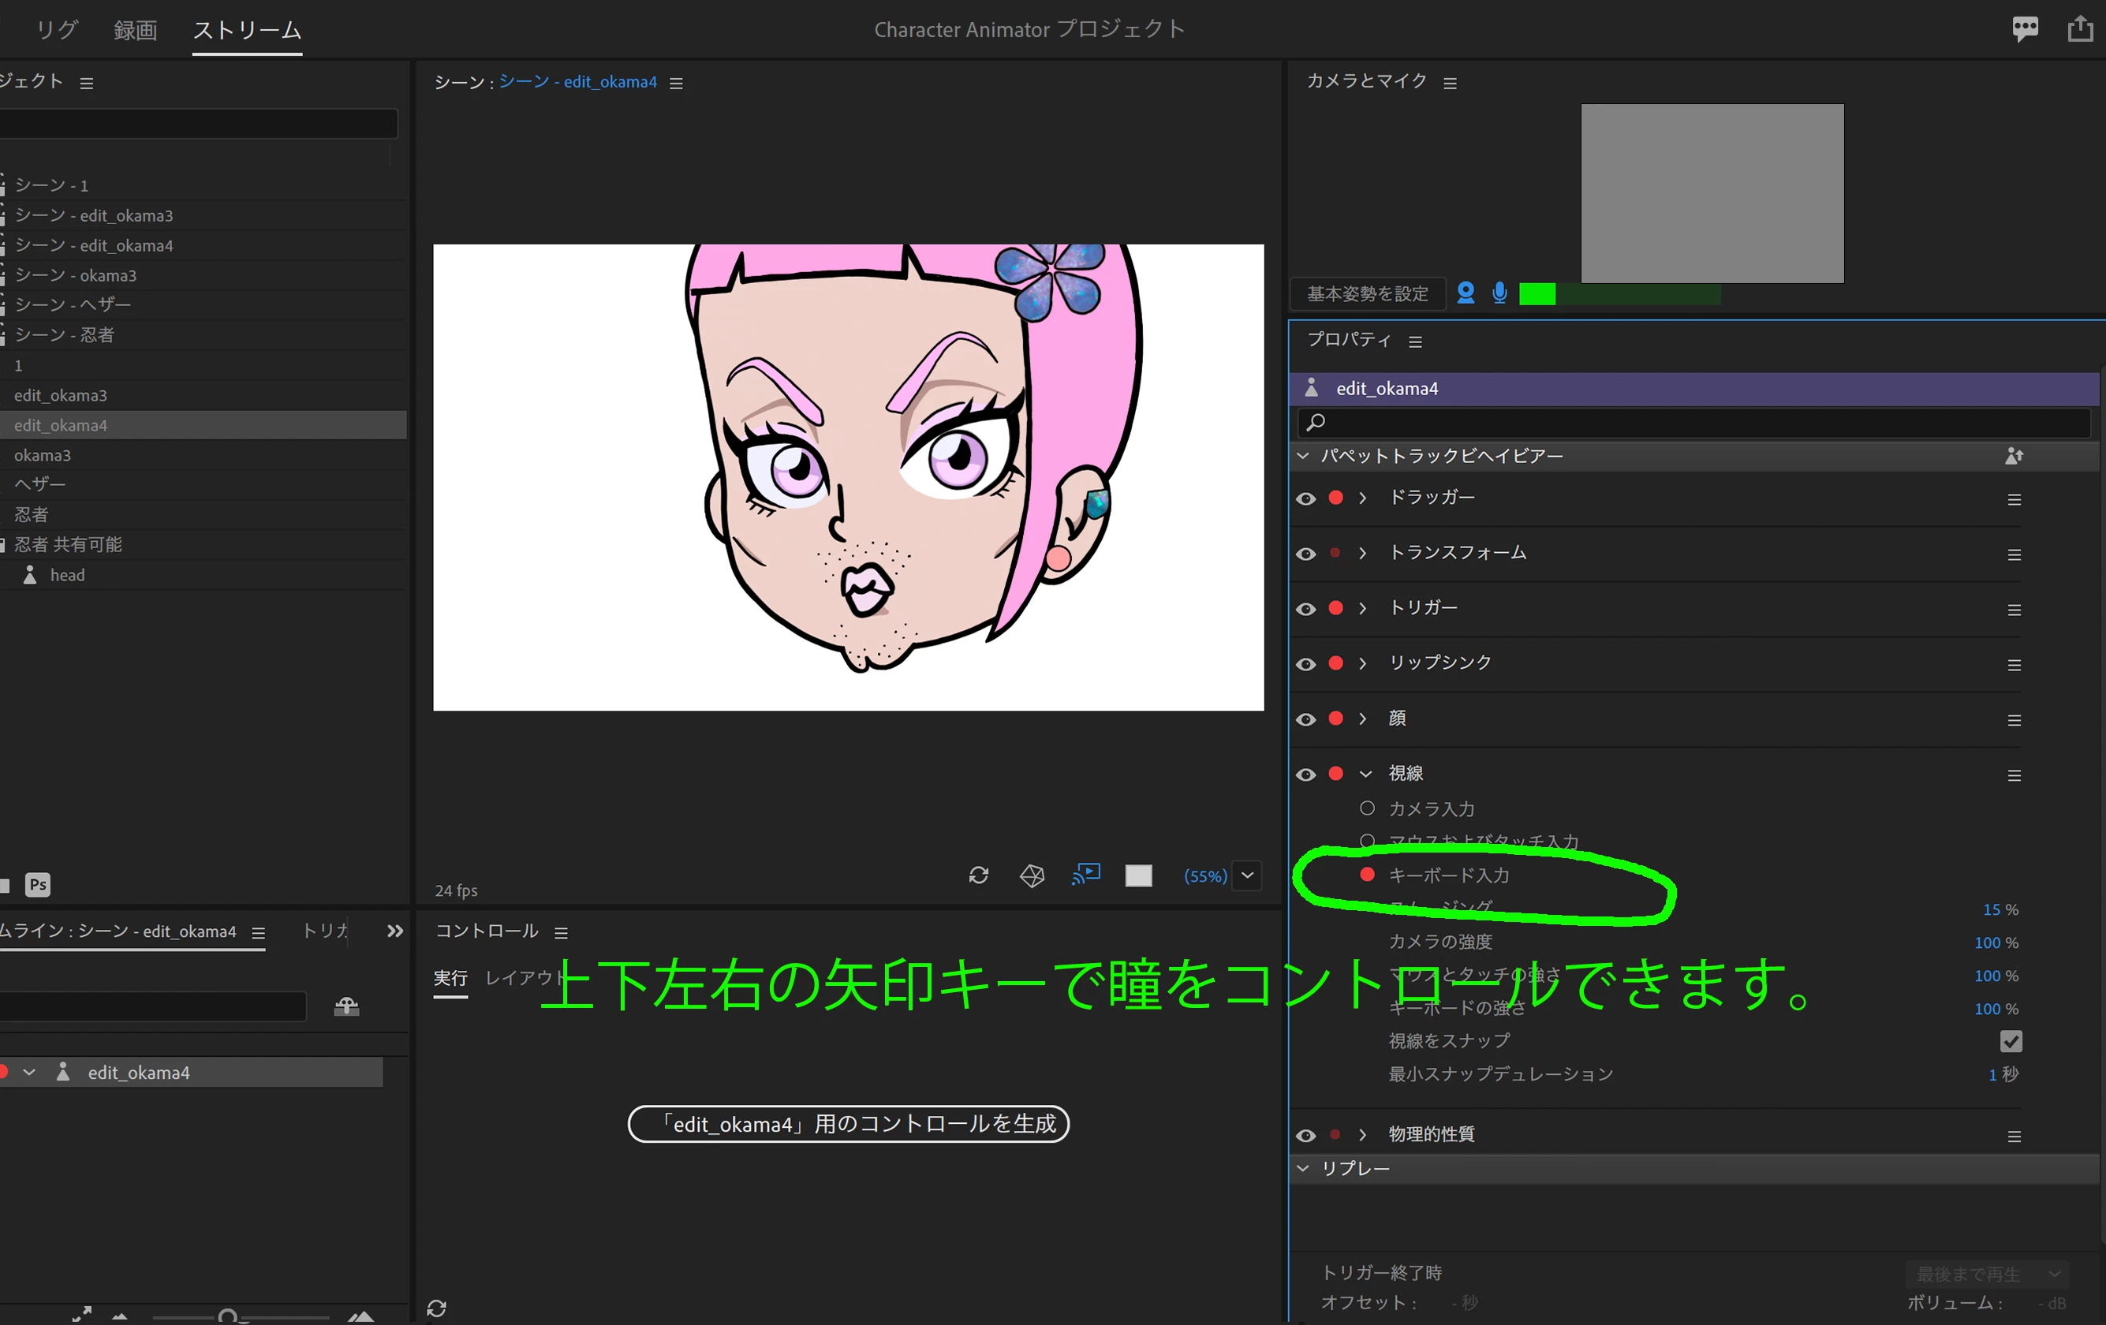Click the Photoshop Ps import icon
Viewport: 2106px width, 1325px height.
point(38,884)
